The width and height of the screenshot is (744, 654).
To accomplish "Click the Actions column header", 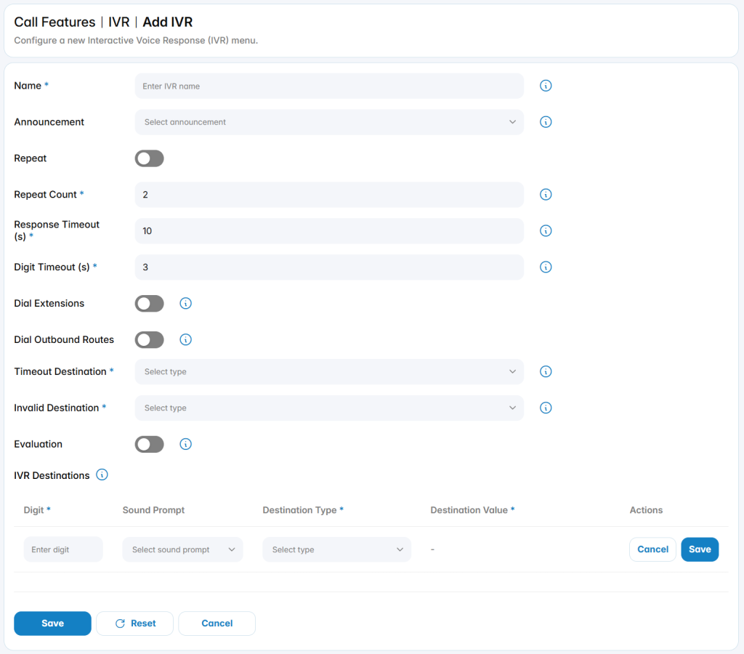I will point(646,510).
